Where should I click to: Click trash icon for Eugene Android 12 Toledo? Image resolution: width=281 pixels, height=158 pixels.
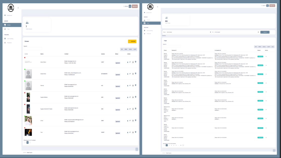[127, 109]
